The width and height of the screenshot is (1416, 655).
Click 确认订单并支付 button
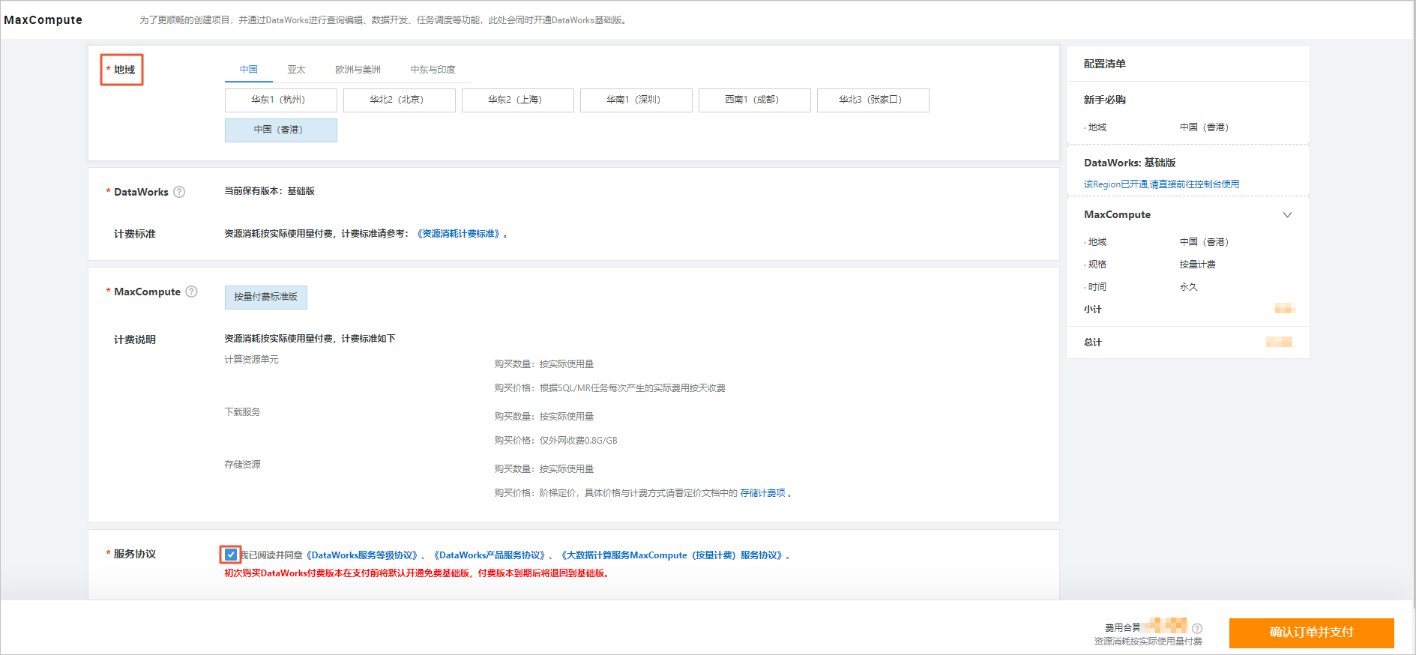[1312, 633]
